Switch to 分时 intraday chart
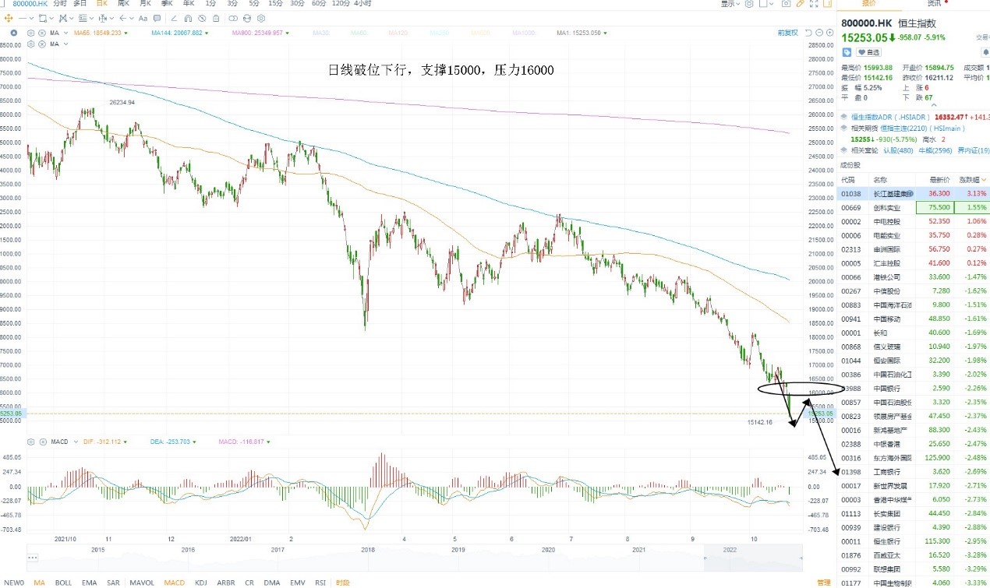Screen dimensions: 990x588 [x=60, y=4]
